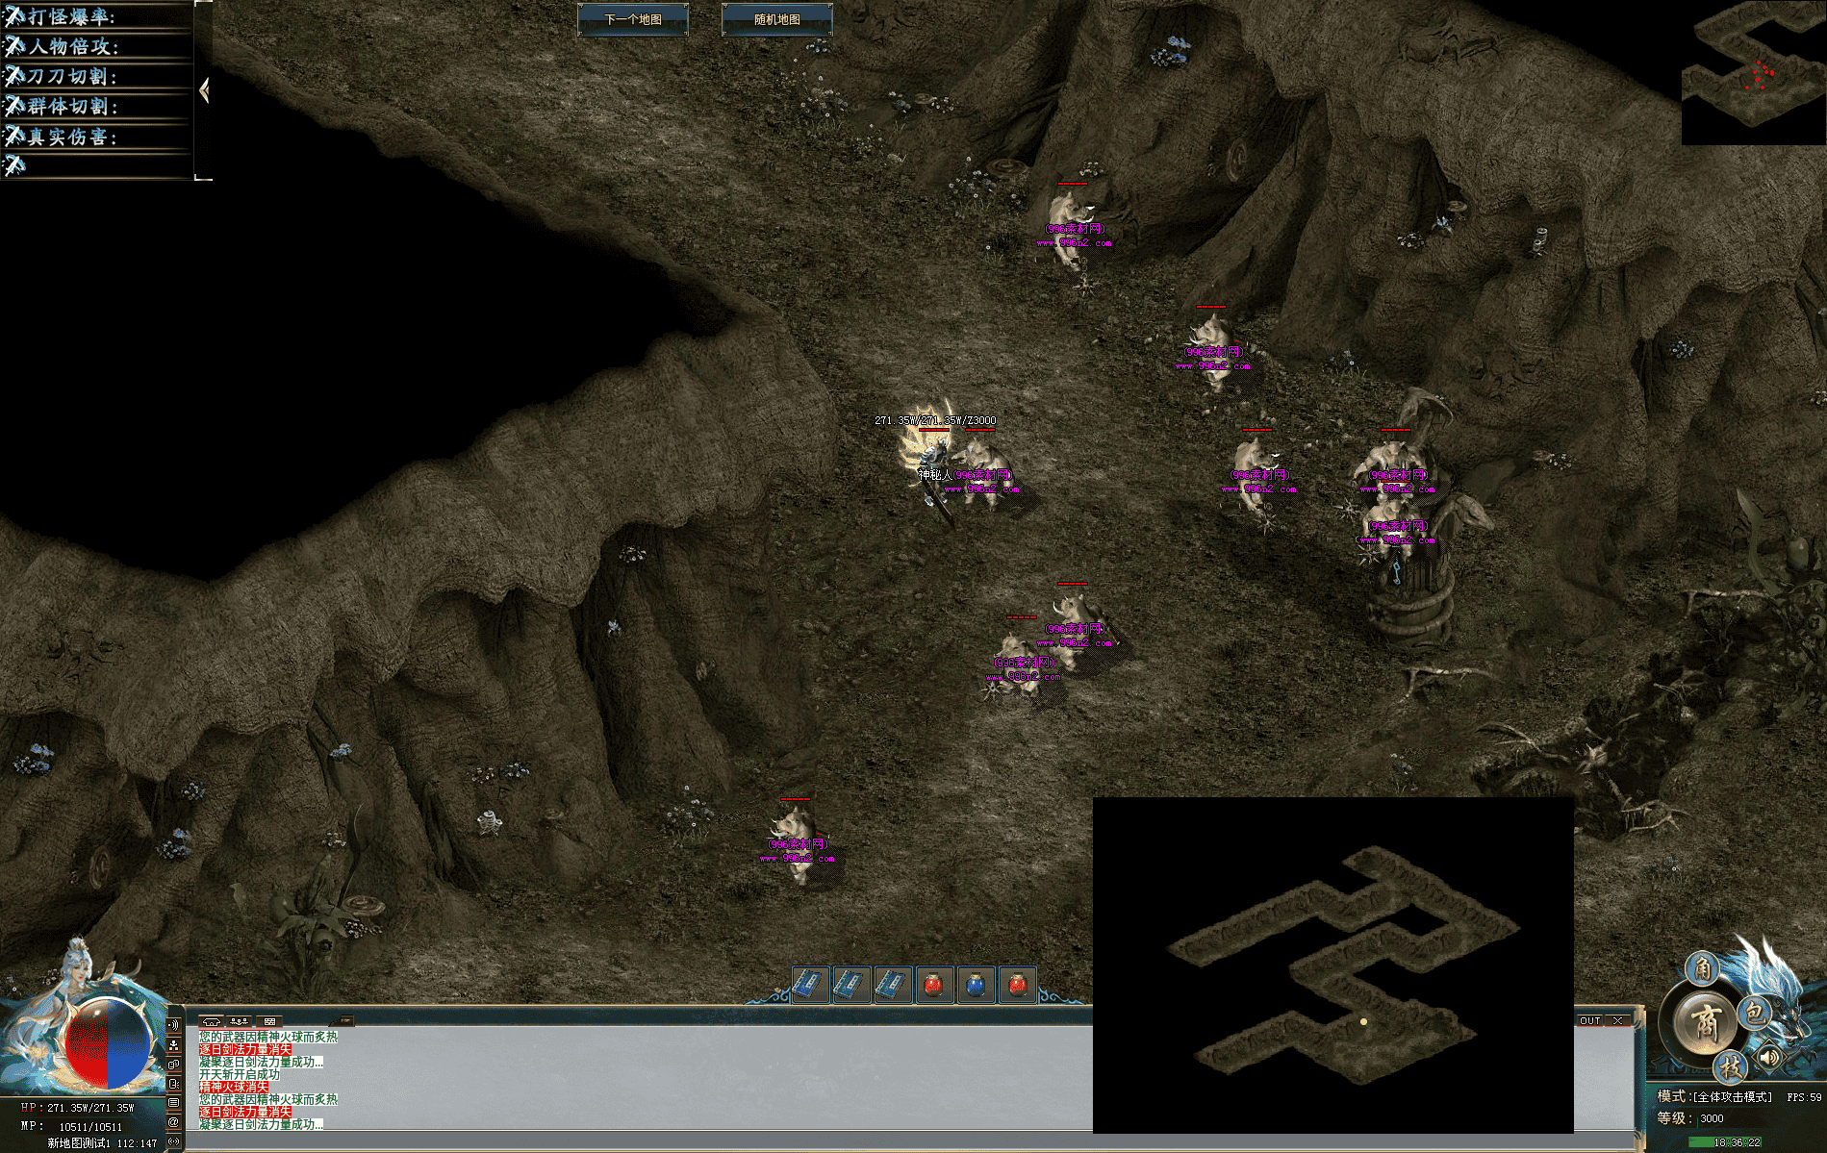1827x1153 pixels.
Task: Click the HP value 271.35W/271.35W readout
Action: pos(90,1108)
